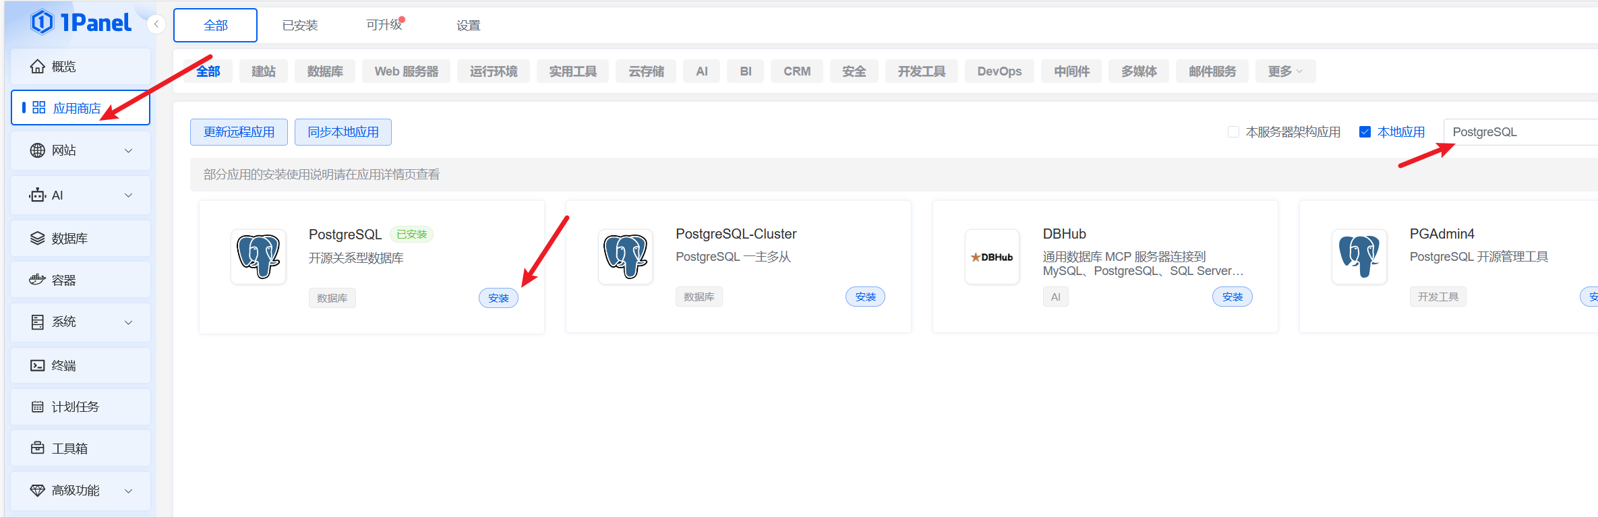Image resolution: width=1598 pixels, height=517 pixels.
Task: Filter by the 中间件 category
Action: [x=1071, y=71]
